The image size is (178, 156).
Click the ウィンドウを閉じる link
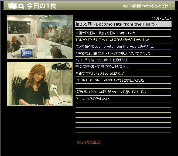point(89,142)
